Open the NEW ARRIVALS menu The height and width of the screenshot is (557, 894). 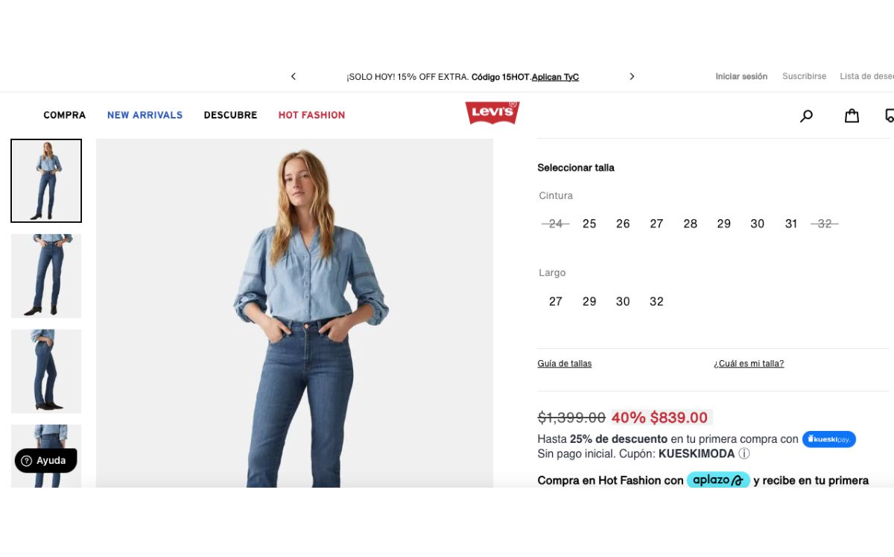point(145,115)
